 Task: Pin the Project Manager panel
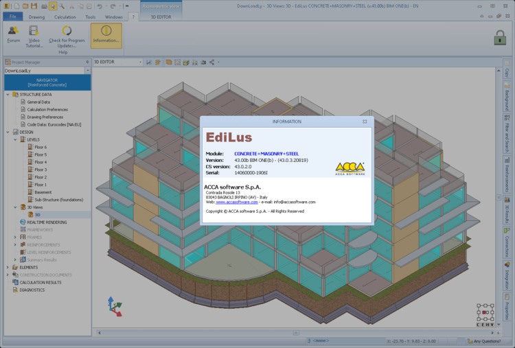pos(87,62)
